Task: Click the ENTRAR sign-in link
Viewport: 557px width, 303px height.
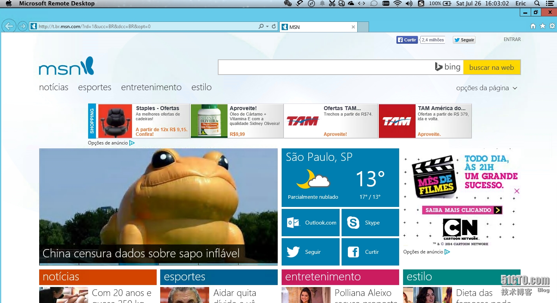Action: 512,39
